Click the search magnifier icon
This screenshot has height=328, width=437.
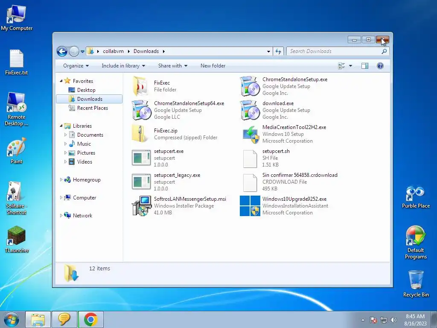click(x=384, y=51)
